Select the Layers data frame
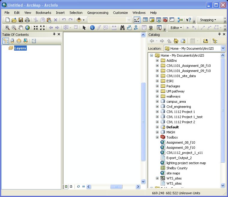The image size is (228, 197). pos(20,48)
